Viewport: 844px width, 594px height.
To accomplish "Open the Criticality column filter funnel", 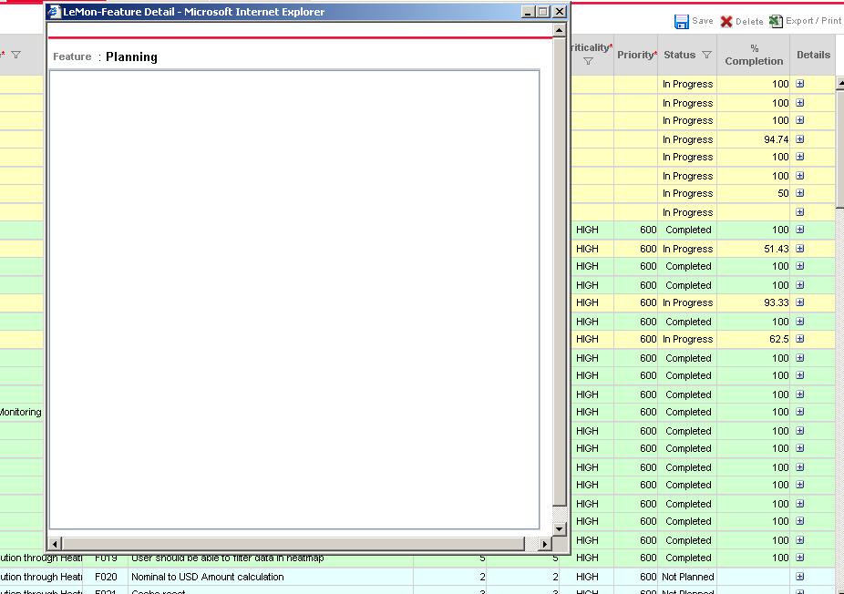I will (x=588, y=61).
